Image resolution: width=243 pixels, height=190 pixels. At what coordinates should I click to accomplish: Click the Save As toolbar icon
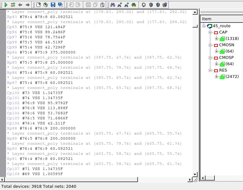pyautogui.click(x=60, y=5)
